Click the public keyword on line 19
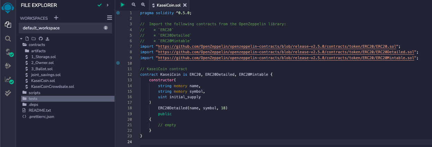Viewport: 432px width, 147px height. coord(165,114)
